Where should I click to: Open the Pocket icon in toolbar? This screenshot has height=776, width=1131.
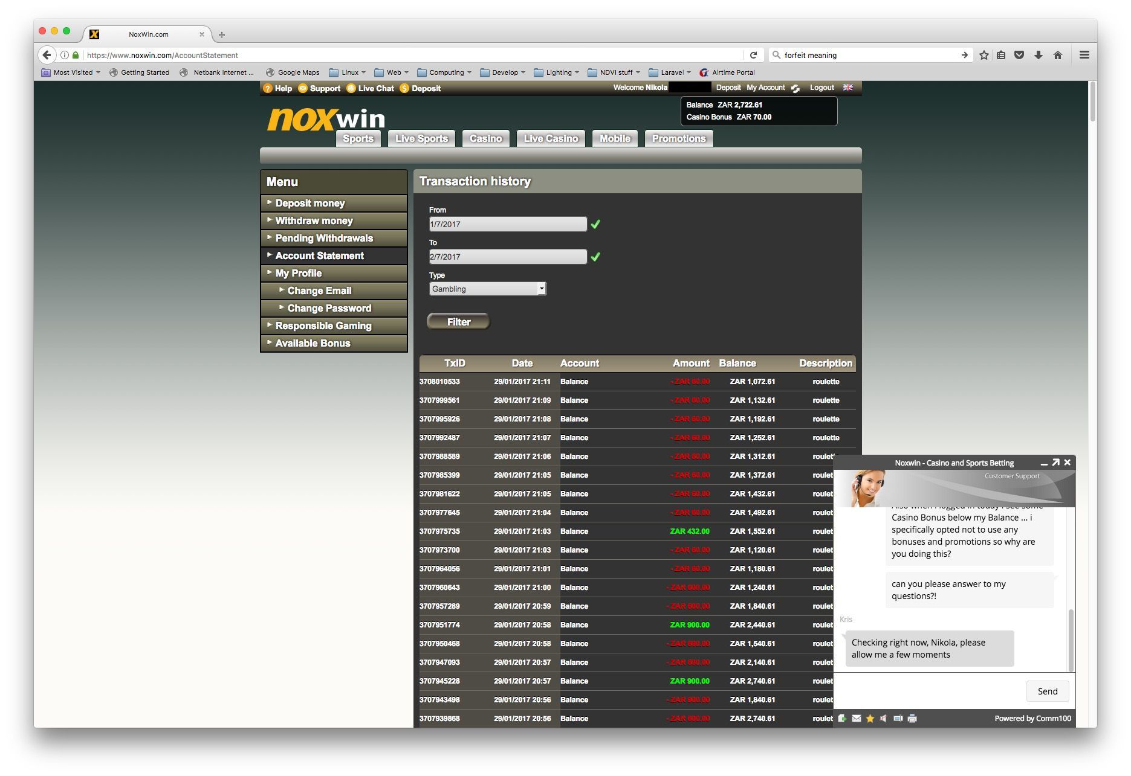coord(1019,55)
